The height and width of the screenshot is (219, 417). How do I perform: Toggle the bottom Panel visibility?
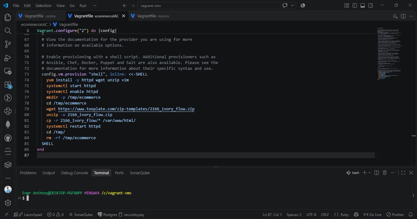tap(362, 6)
